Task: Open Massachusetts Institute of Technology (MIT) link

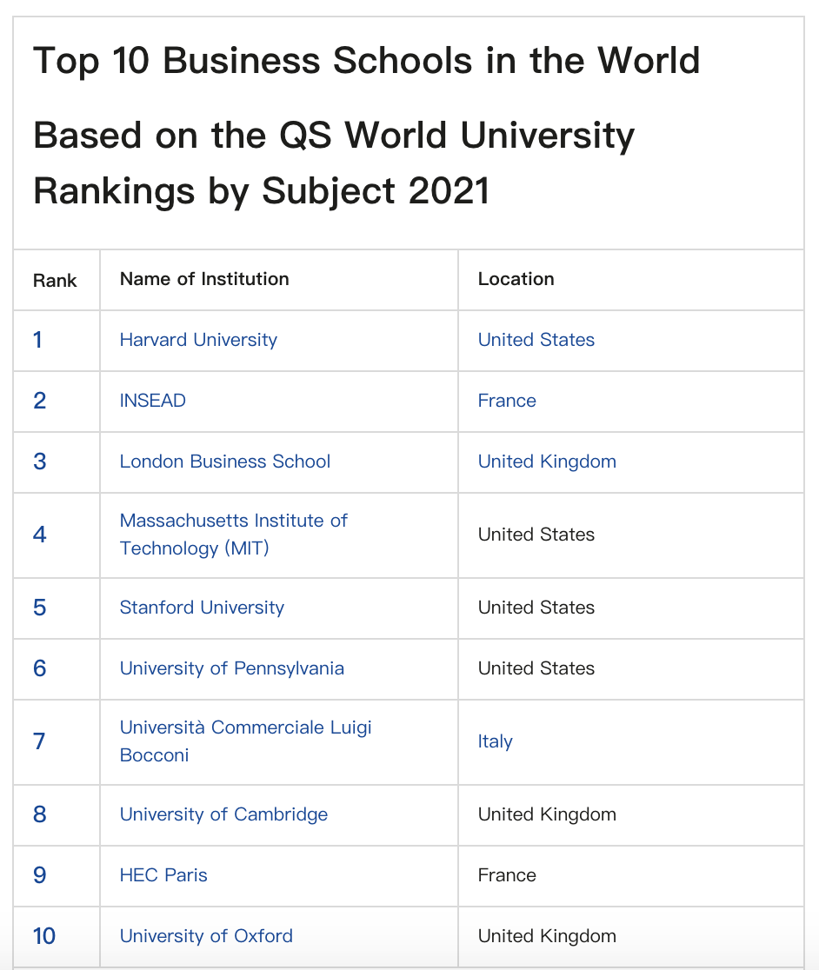Action: pos(233,535)
